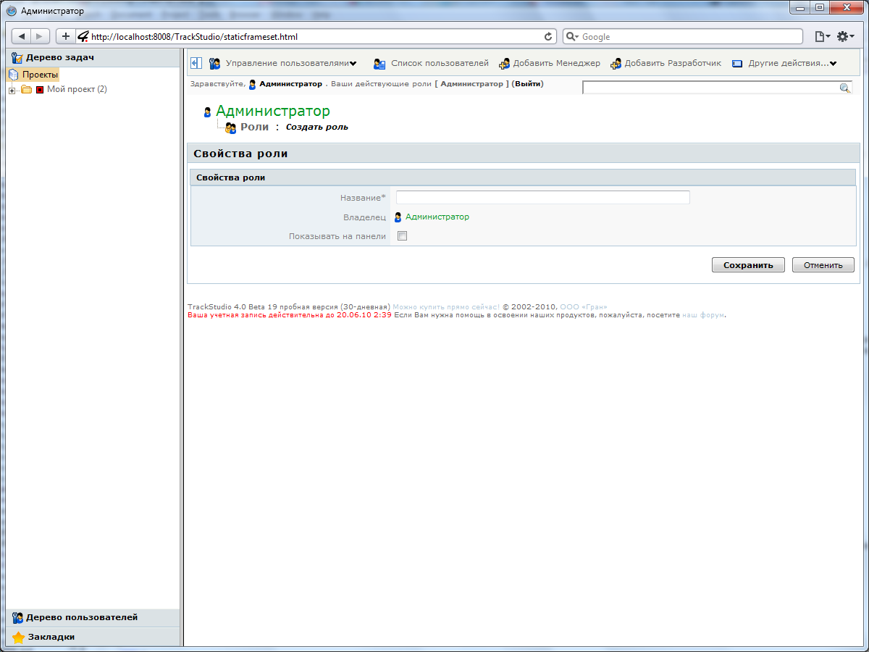
Task: Open the 'Закладки' panel
Action: click(x=51, y=637)
